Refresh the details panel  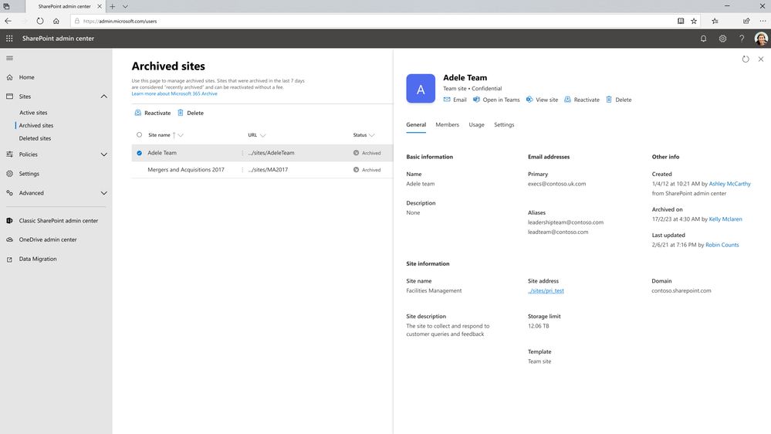[x=746, y=59]
